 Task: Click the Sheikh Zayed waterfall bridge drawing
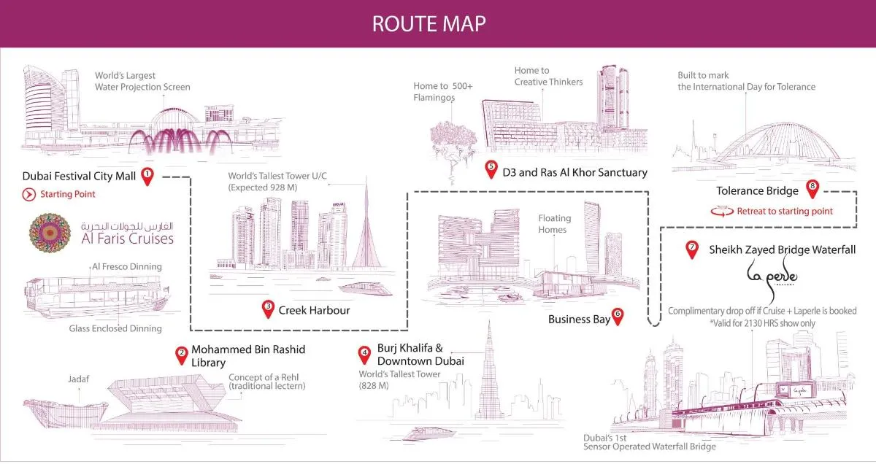click(x=765, y=409)
